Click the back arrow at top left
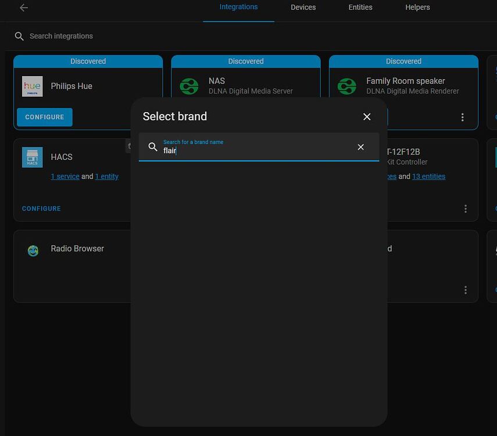This screenshot has width=497, height=436. (x=23, y=8)
